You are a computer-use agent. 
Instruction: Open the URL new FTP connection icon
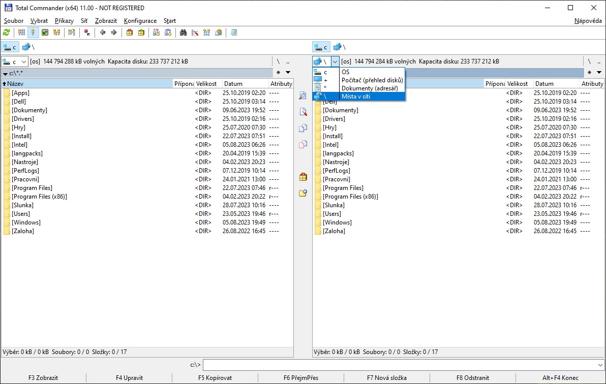168,33
